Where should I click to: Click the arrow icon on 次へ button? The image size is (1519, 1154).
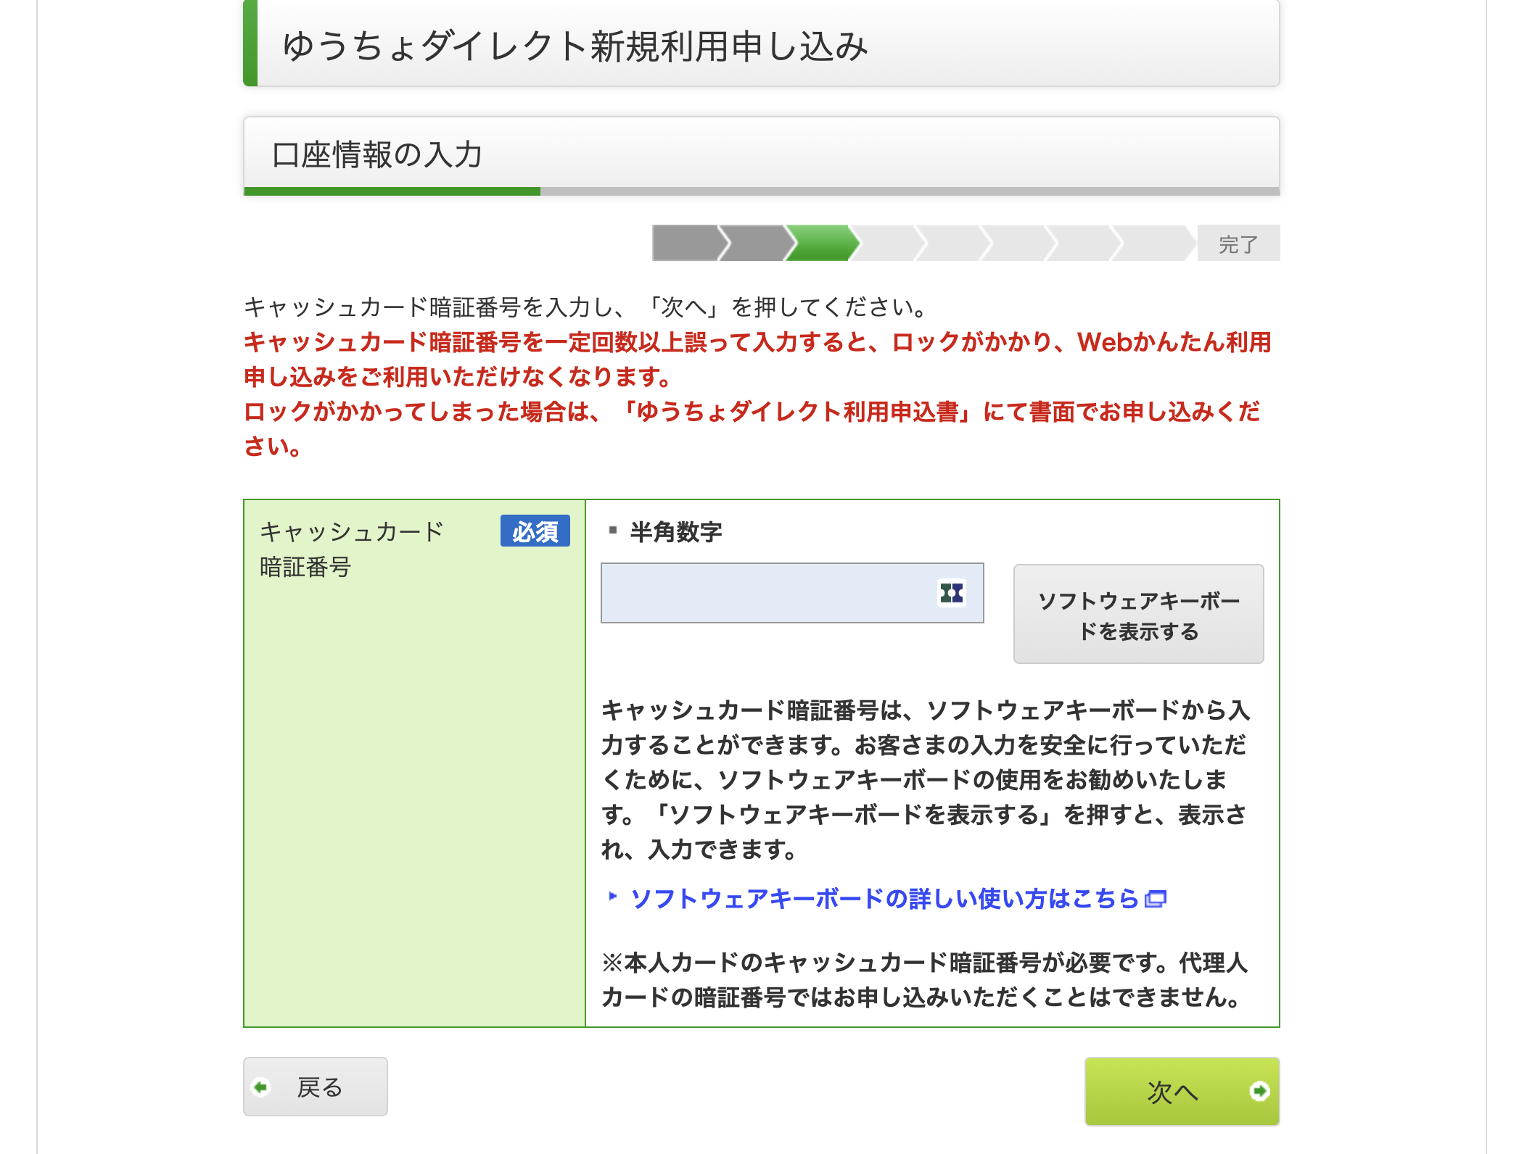1259,1091
